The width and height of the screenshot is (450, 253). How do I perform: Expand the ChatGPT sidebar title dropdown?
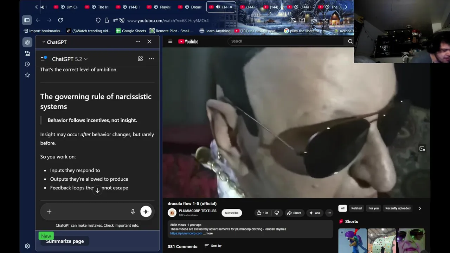pyautogui.click(x=54, y=42)
